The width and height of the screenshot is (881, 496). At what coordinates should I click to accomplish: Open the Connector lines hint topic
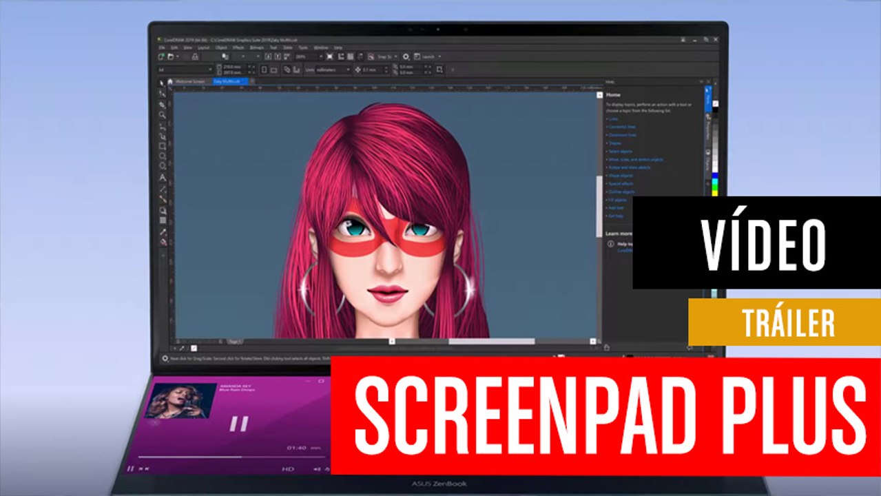(622, 127)
